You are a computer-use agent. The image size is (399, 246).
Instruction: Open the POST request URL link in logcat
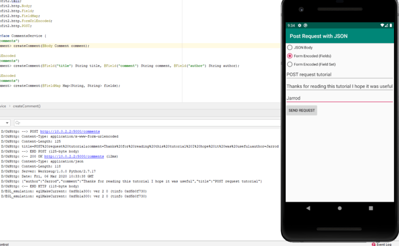(x=70, y=132)
